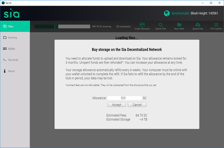This screenshot has height=148, width=224.
Task: Open the Files tab in sidebar
Action: tap(15, 26)
